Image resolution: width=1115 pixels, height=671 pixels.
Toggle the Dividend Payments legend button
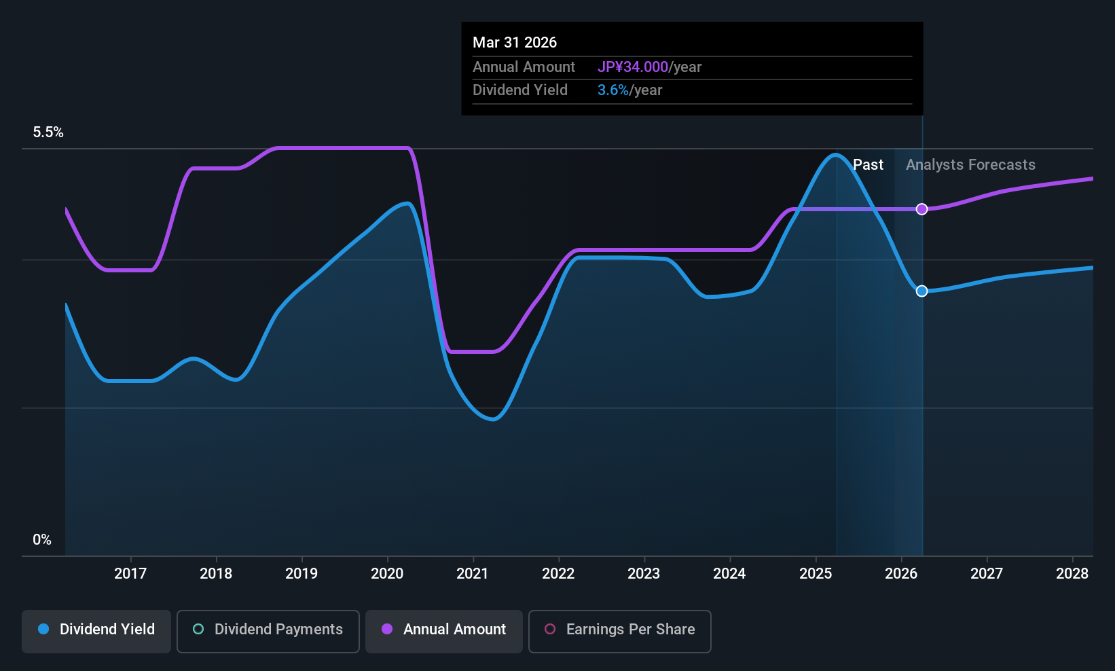pos(268,632)
